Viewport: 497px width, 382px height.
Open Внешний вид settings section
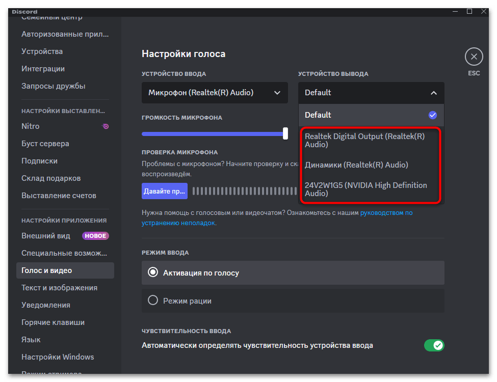click(65, 236)
